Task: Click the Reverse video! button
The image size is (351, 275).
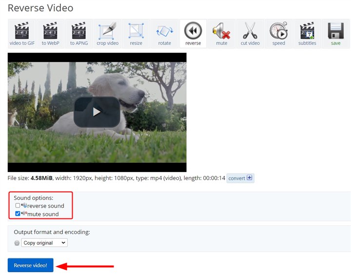Action: click(30, 265)
